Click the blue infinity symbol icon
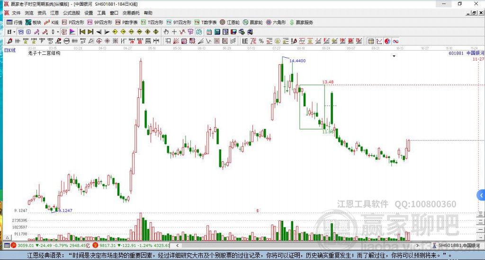Screen dimensions: 485x260 [x=395, y=41]
